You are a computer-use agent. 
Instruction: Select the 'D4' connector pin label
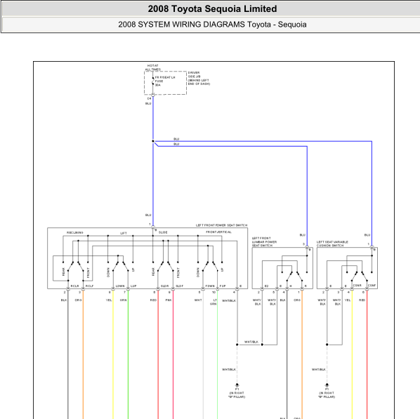(149, 98)
